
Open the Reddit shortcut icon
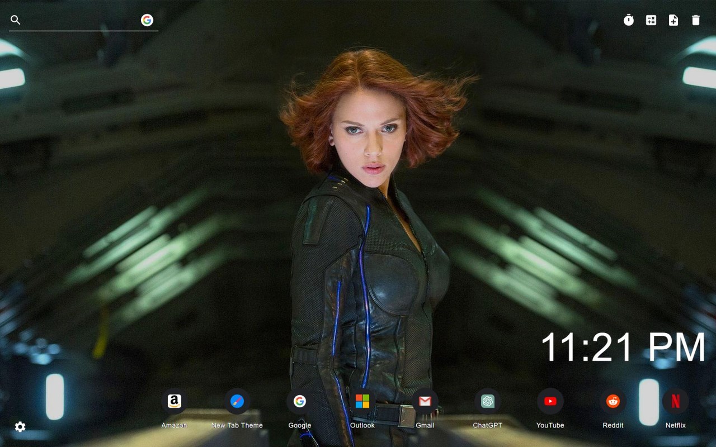(613, 401)
